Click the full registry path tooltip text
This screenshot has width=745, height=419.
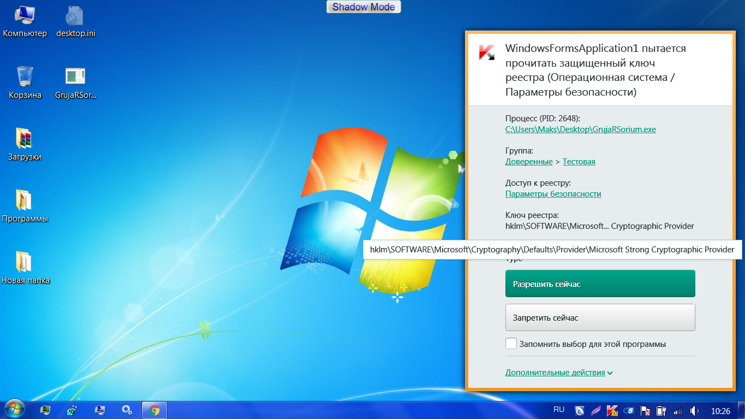(x=552, y=250)
